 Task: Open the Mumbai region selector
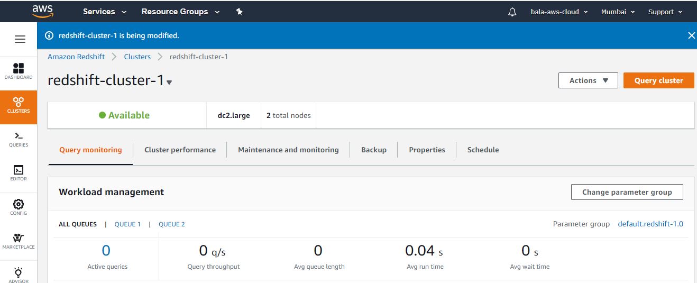click(x=618, y=12)
